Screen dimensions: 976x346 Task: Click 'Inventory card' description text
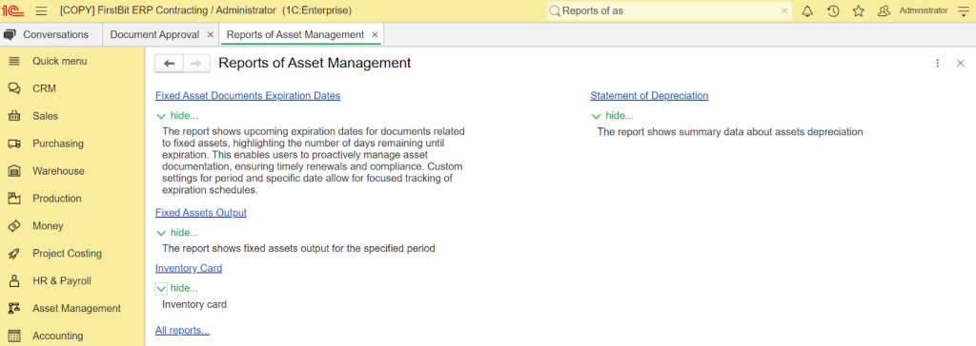pyautogui.click(x=194, y=304)
